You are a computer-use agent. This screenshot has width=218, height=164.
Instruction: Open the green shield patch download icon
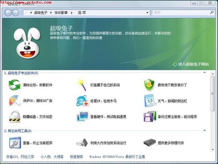coord(149,85)
